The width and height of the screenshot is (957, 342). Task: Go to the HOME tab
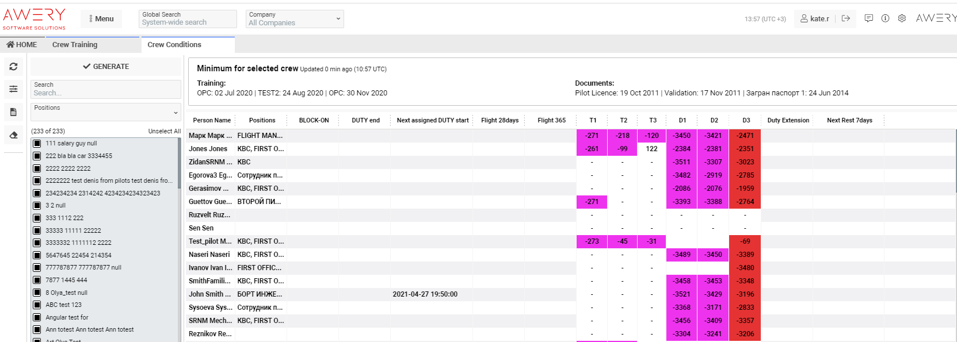click(22, 45)
